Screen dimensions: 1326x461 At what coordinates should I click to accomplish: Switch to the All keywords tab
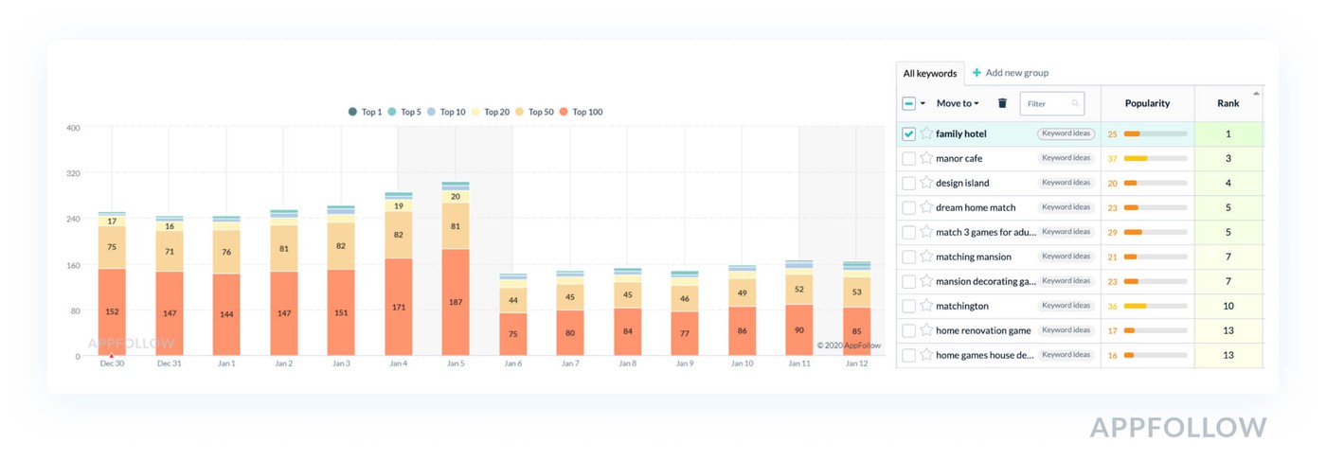[929, 73]
